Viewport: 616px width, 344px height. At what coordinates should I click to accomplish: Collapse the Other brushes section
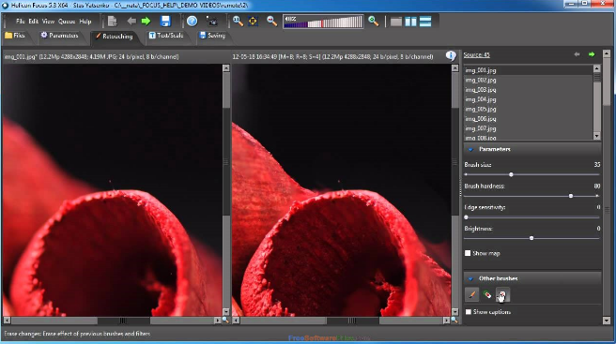click(470, 278)
